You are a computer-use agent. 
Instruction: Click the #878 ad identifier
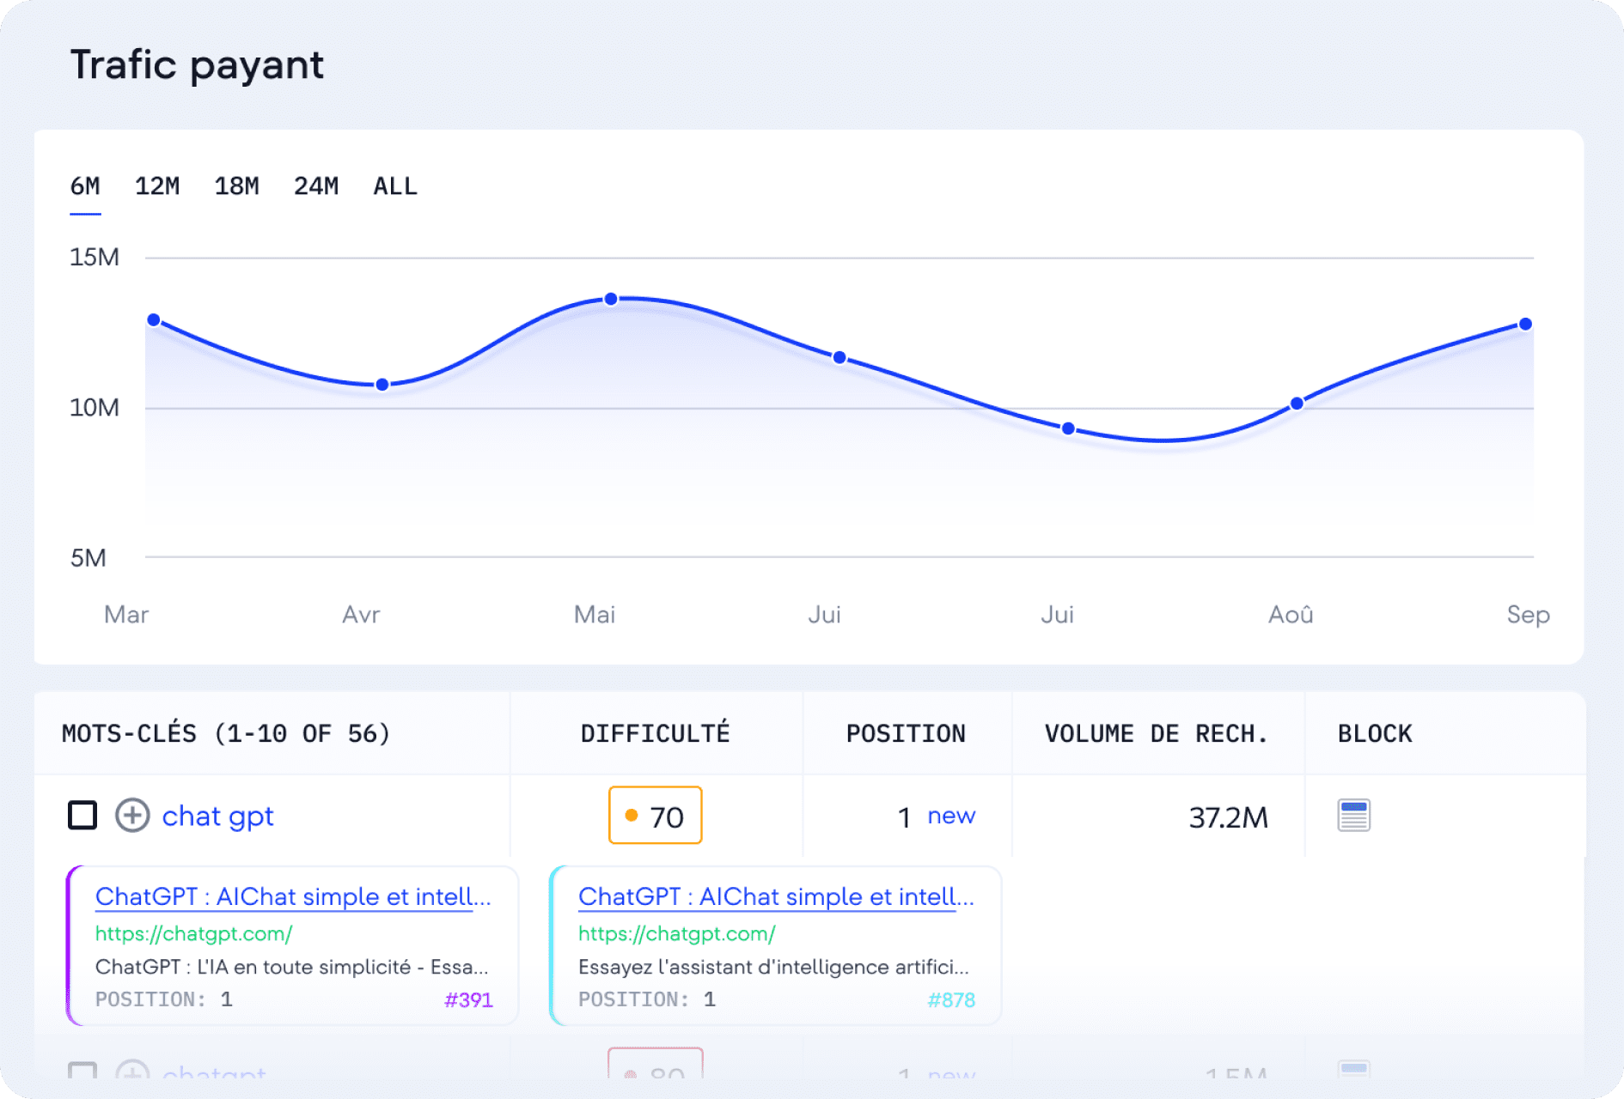[x=951, y=1000]
